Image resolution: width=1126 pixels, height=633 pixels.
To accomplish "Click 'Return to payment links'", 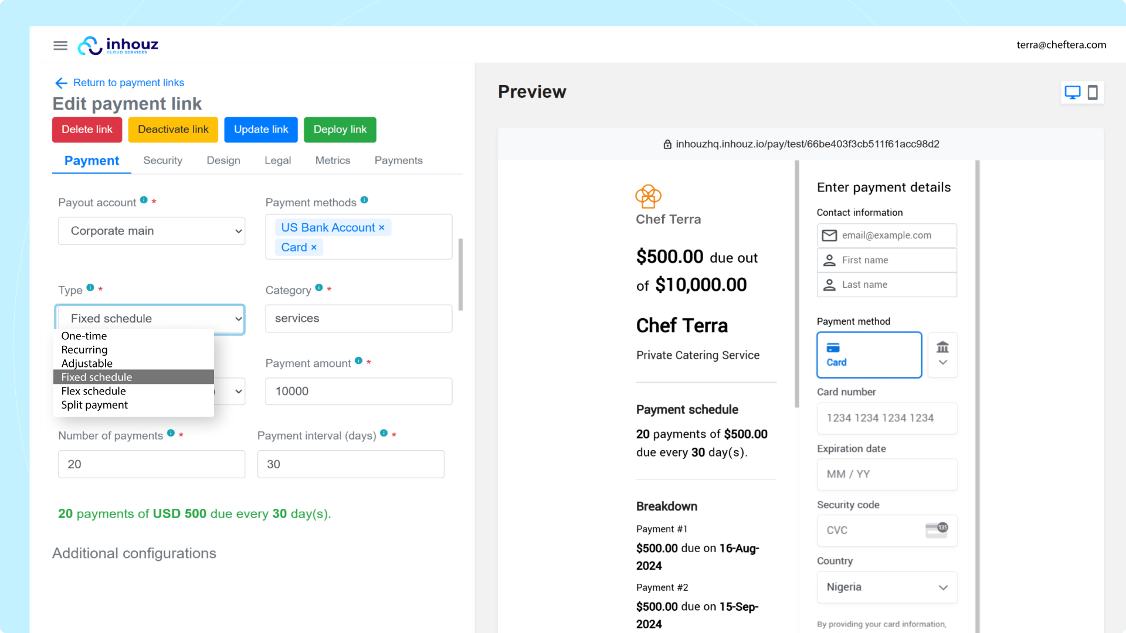I will tap(128, 83).
